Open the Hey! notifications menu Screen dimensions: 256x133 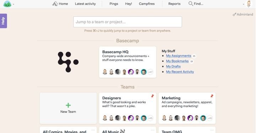[x=128, y=4]
